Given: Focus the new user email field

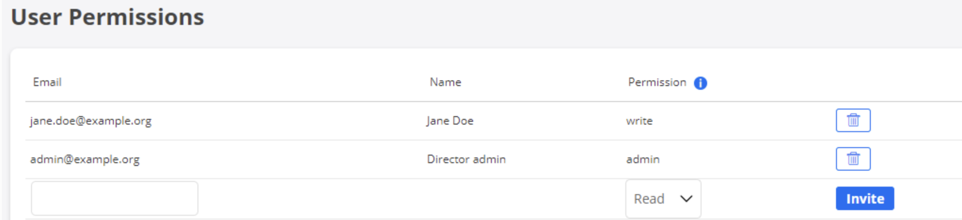Looking at the screenshot, I should 114,198.
